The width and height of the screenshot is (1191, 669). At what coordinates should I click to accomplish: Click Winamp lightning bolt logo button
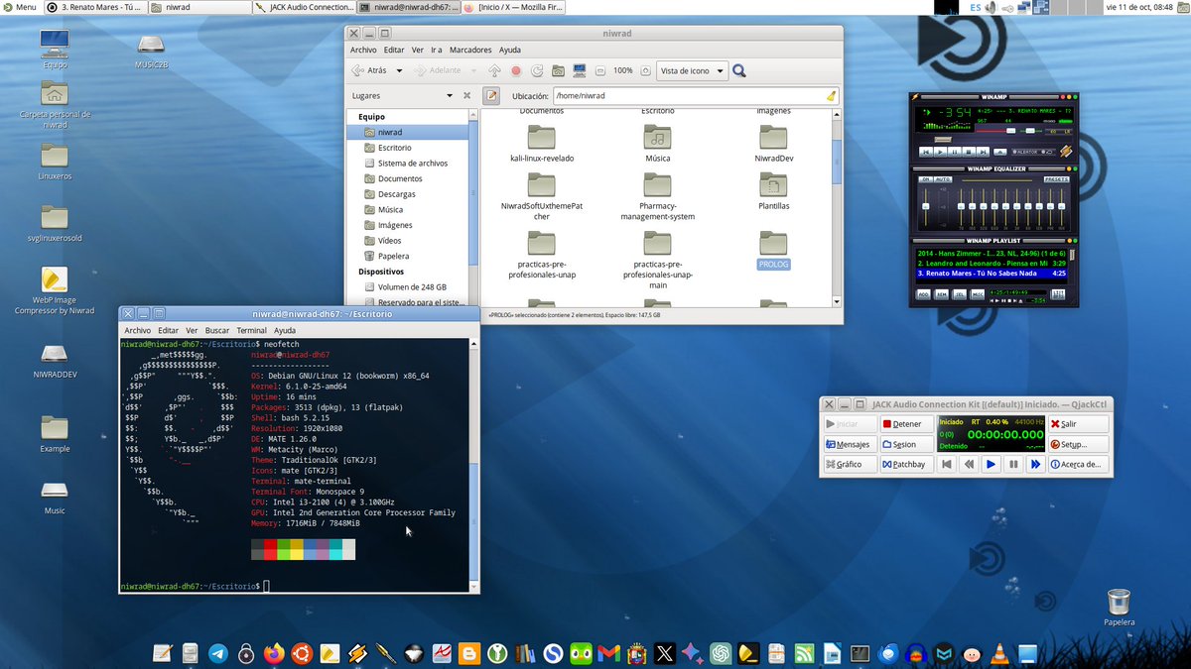coord(1067,151)
